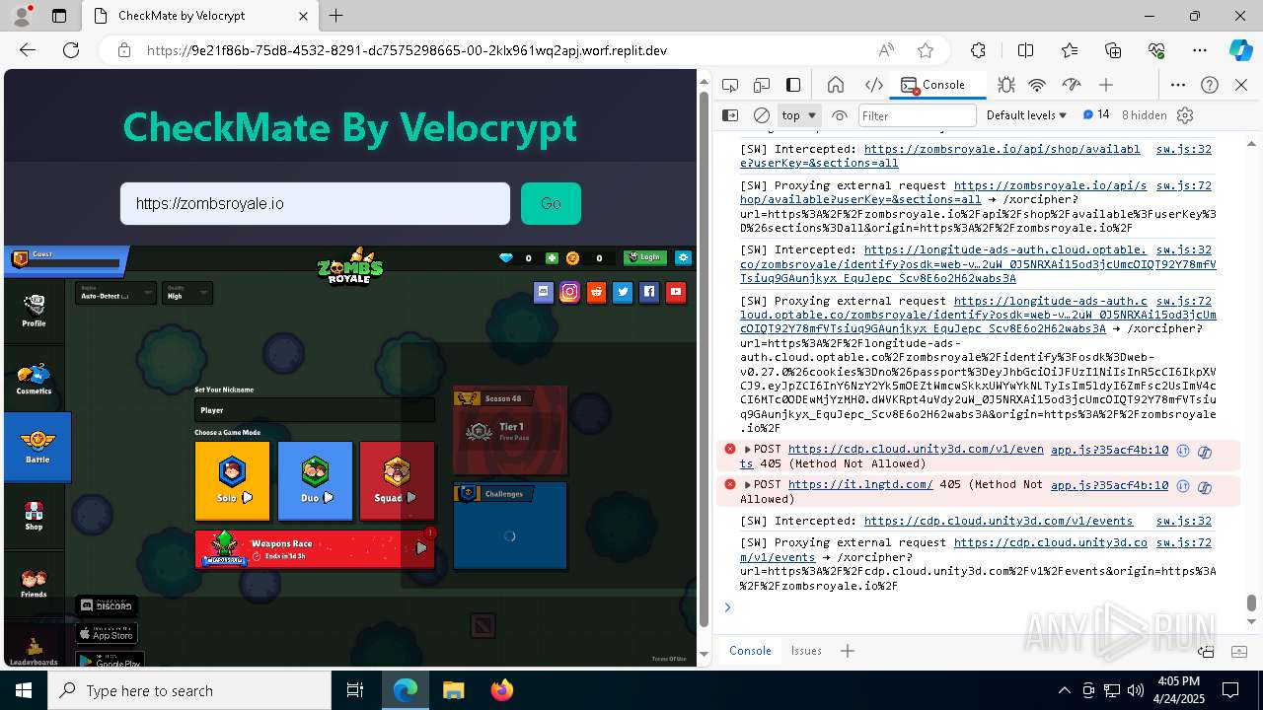Open the Leaderboards sidebar tab

pos(34,651)
